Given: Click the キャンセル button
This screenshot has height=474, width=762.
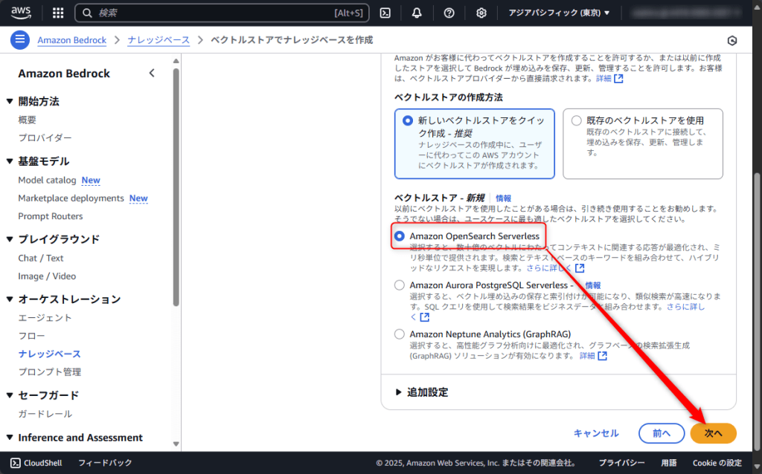Looking at the screenshot, I should pyautogui.click(x=596, y=433).
